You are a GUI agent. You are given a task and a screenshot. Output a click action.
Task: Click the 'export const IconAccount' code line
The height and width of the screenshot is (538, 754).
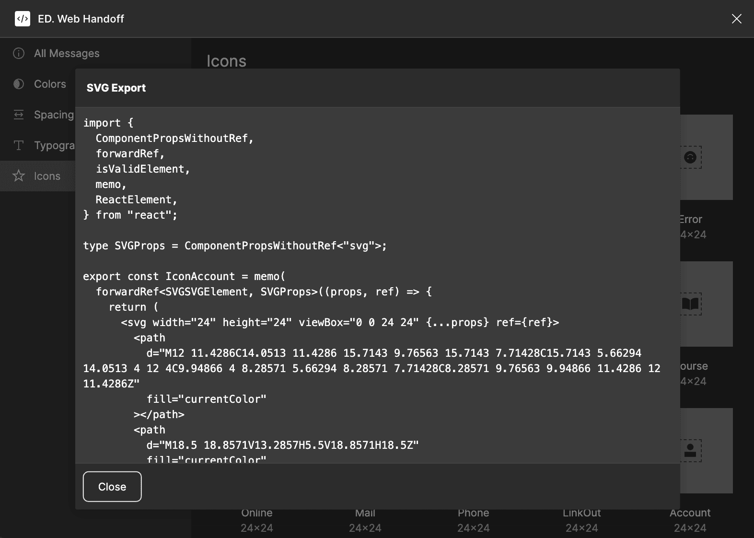184,277
